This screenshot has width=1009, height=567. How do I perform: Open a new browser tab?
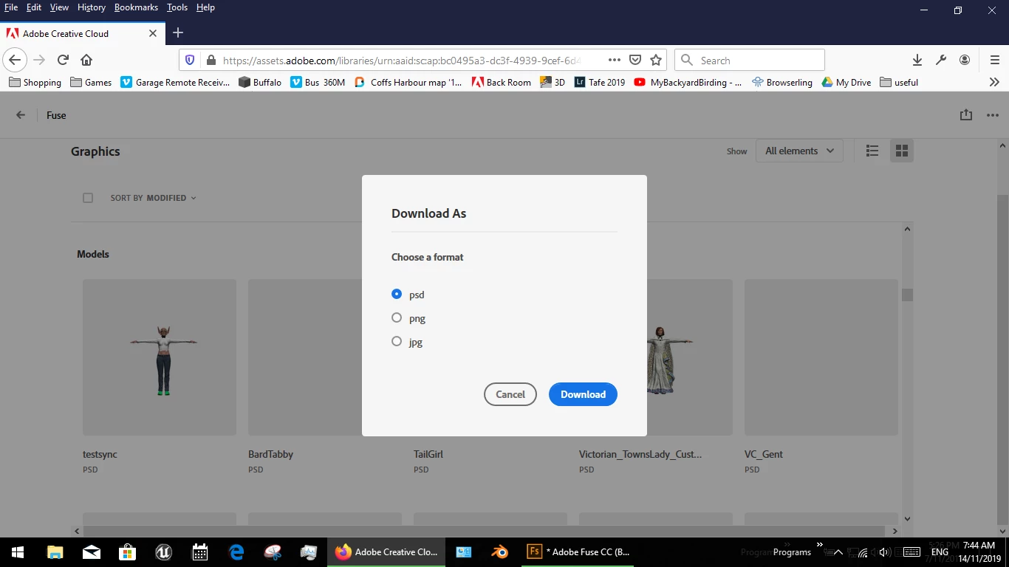[x=178, y=32]
